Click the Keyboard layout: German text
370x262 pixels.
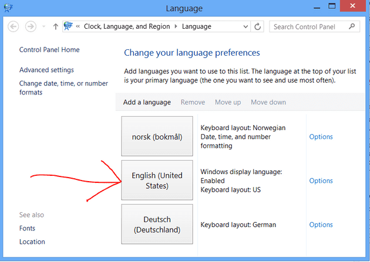(238, 225)
